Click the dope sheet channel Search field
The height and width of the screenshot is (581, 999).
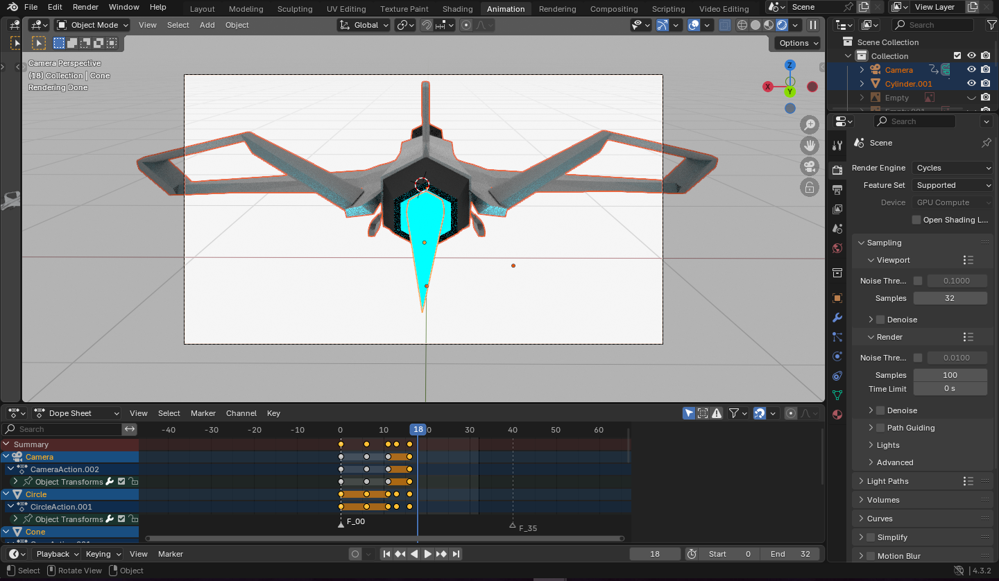click(62, 429)
